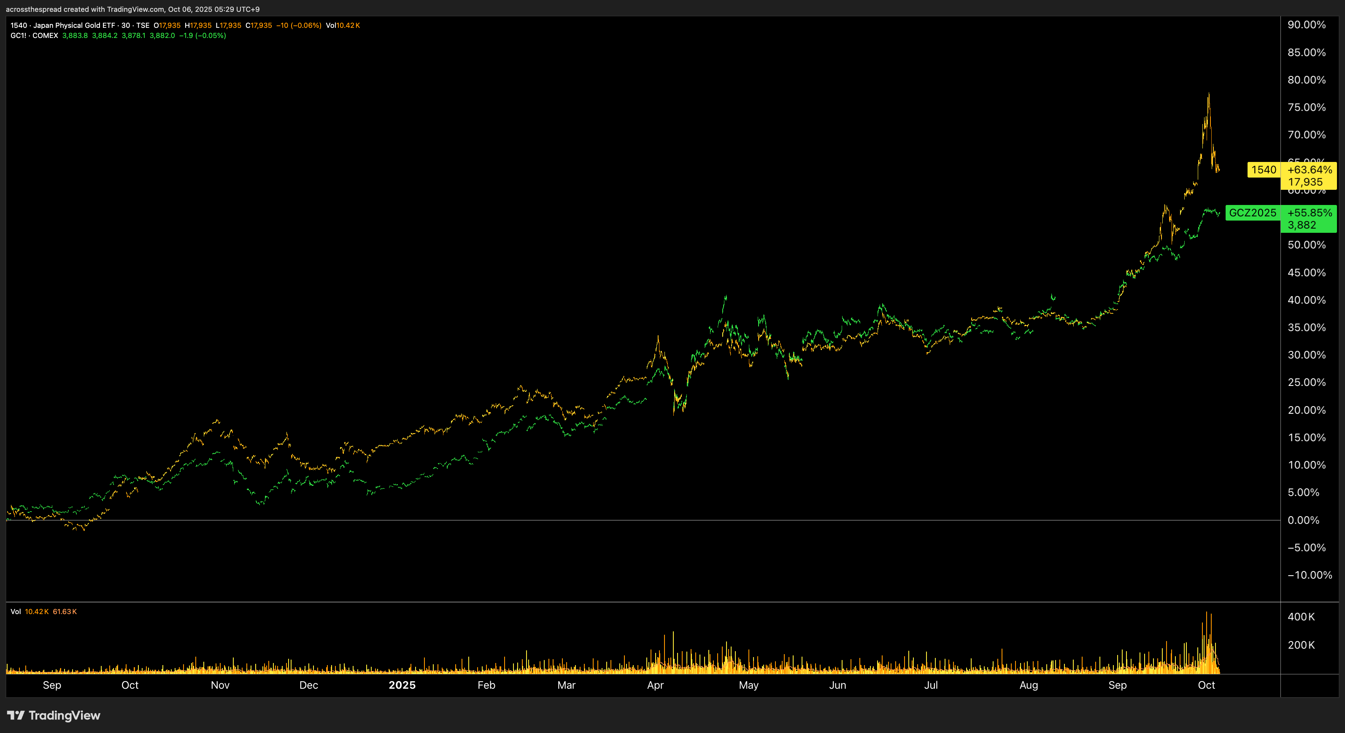1345x733 pixels.
Task: Click the 200K label on the volume scale
Action: pyautogui.click(x=1301, y=645)
